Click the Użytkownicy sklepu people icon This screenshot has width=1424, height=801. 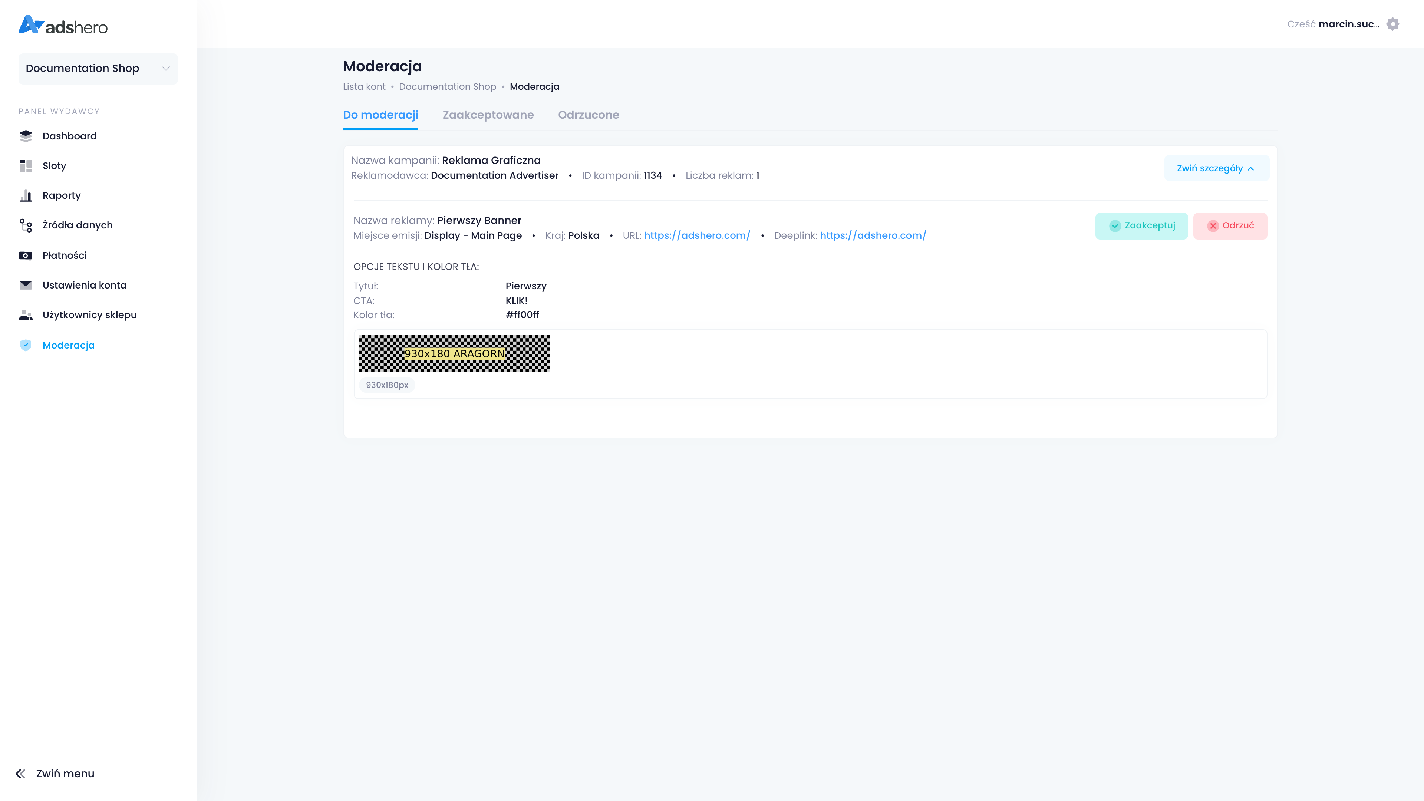26,315
